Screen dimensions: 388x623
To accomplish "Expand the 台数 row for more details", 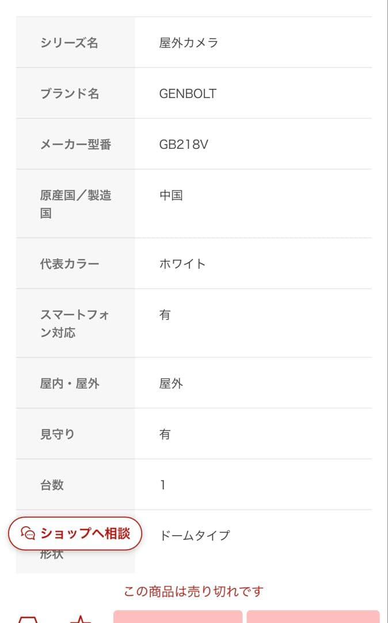I will click(x=194, y=485).
